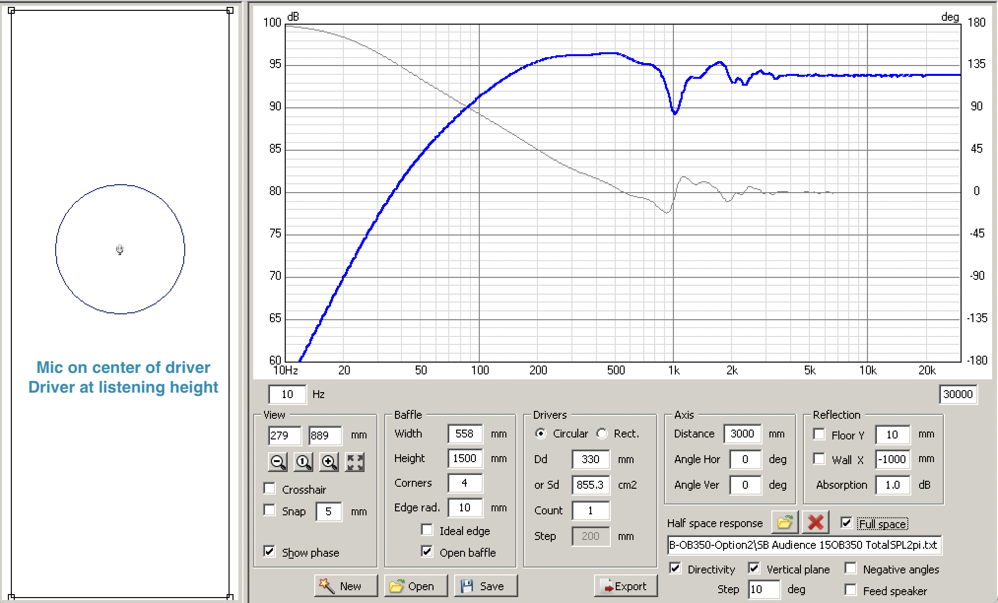Uncheck the Show phase checkbox
This screenshot has width=998, height=603.
click(269, 551)
